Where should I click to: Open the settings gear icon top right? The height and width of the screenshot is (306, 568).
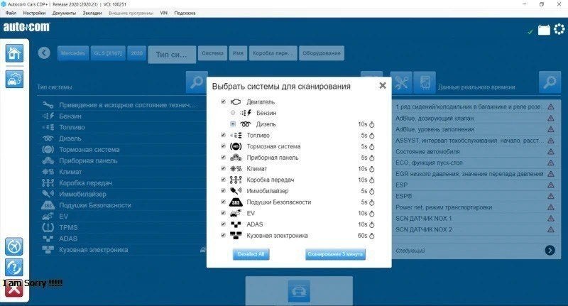[x=559, y=29]
